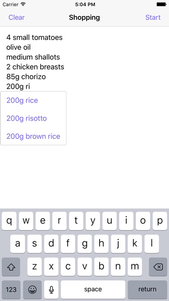Tap the Wi-Fi signal icon

tap(23, 4)
